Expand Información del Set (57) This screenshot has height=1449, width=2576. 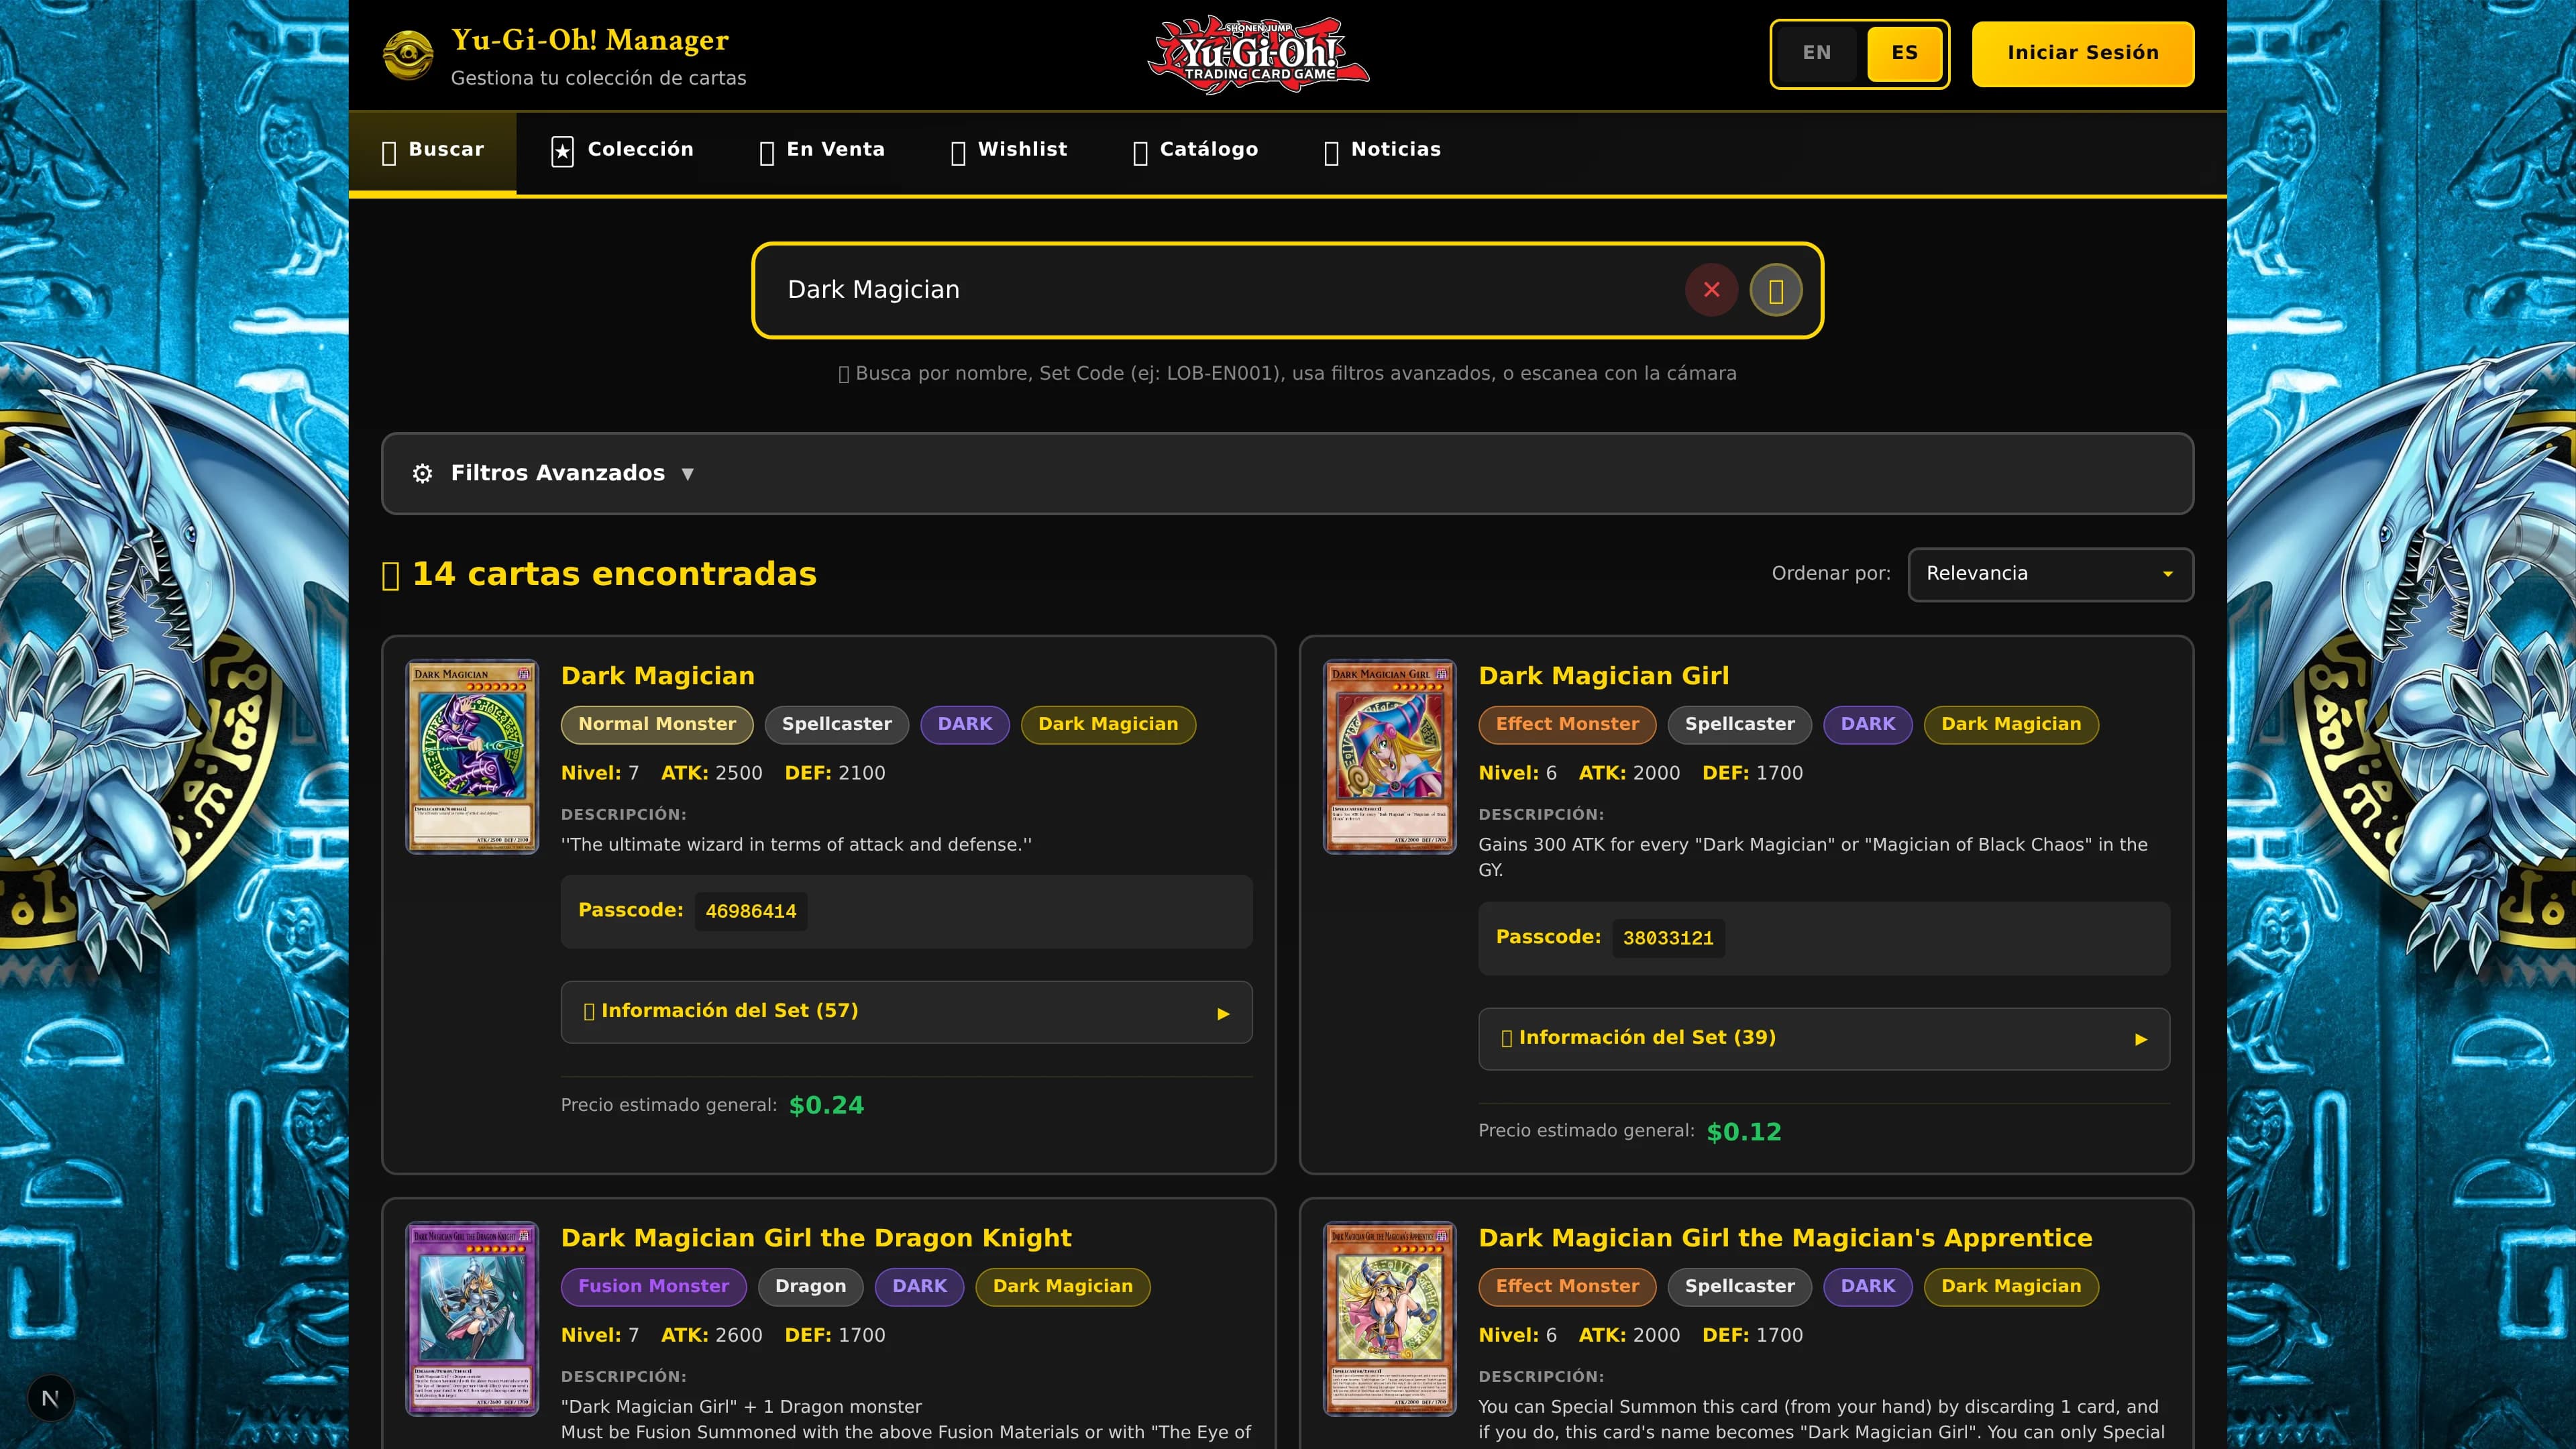[x=906, y=1012]
